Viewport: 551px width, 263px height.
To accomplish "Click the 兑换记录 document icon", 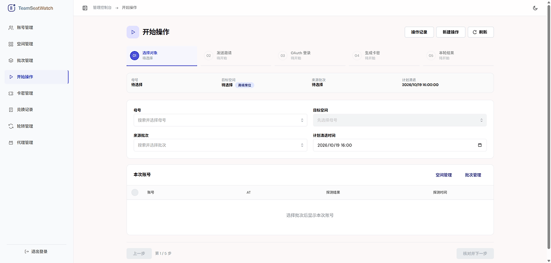I will click(11, 110).
